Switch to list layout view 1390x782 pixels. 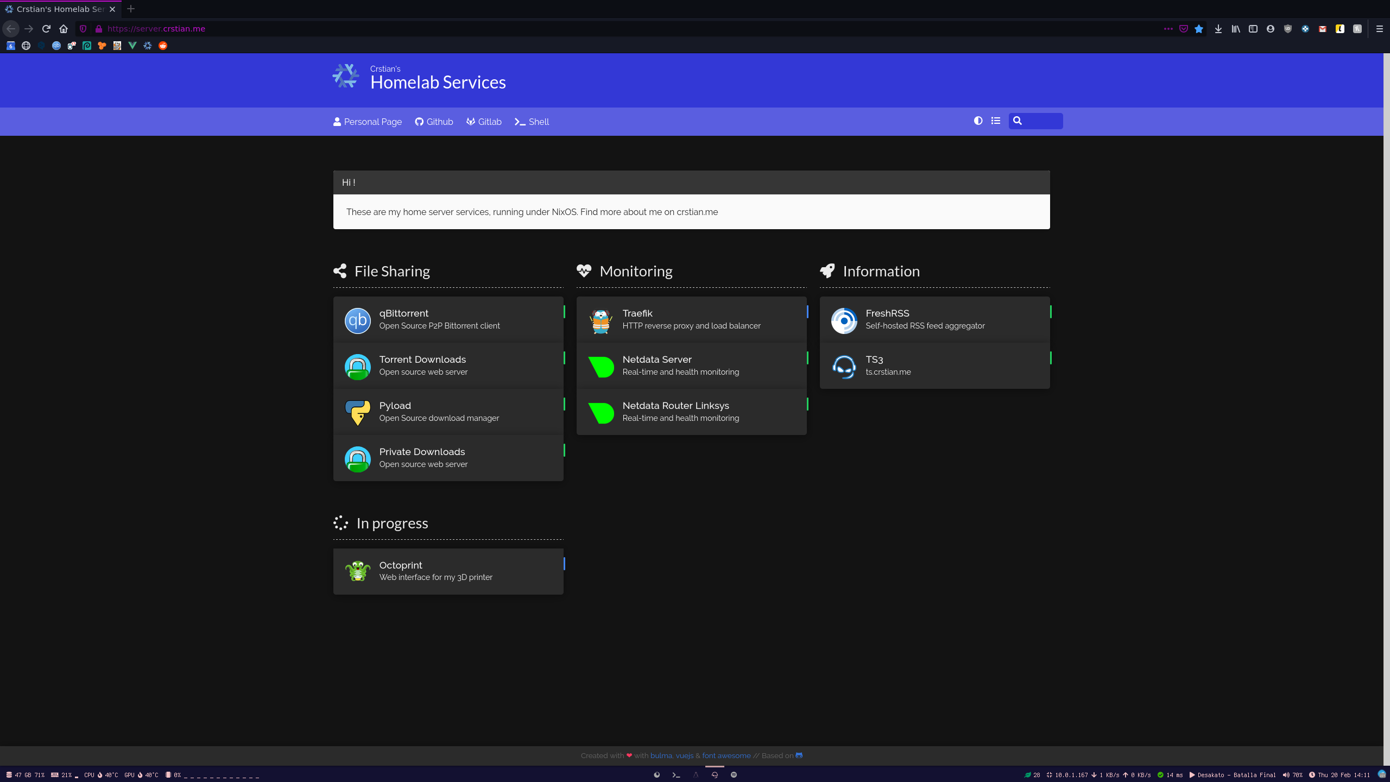tap(995, 121)
